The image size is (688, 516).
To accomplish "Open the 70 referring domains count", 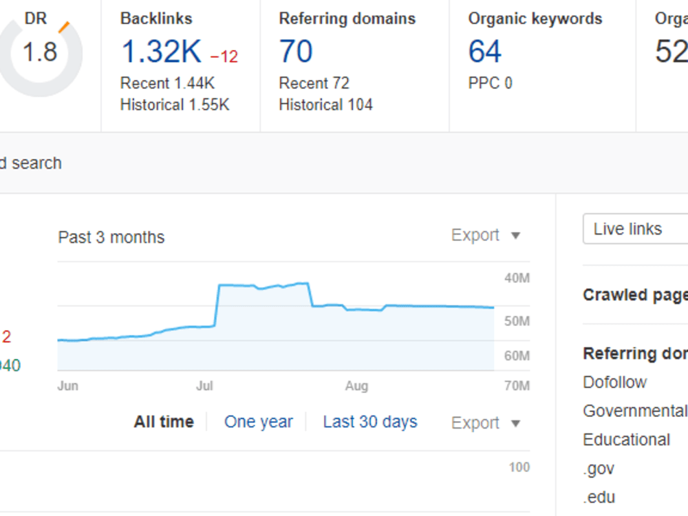I will (296, 52).
